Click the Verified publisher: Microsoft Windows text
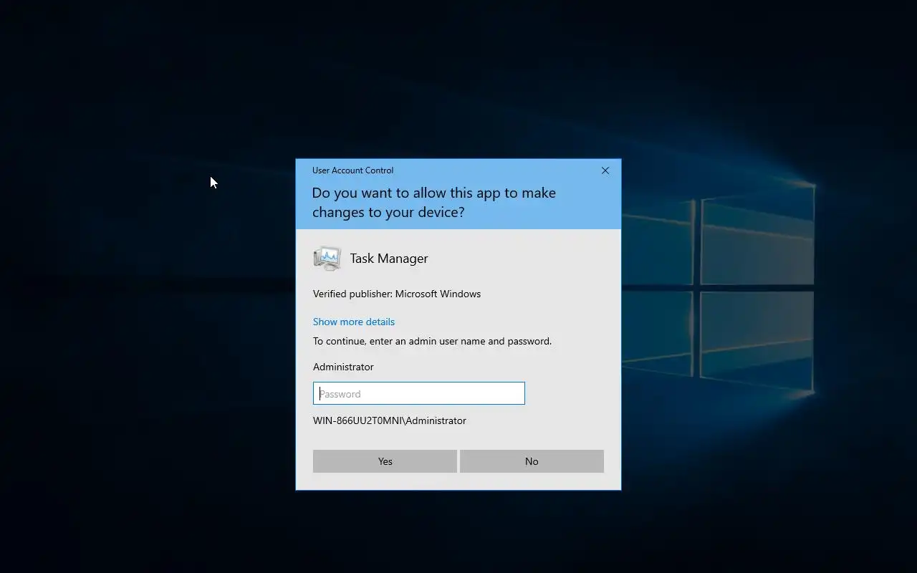The image size is (917, 573). pos(397,294)
